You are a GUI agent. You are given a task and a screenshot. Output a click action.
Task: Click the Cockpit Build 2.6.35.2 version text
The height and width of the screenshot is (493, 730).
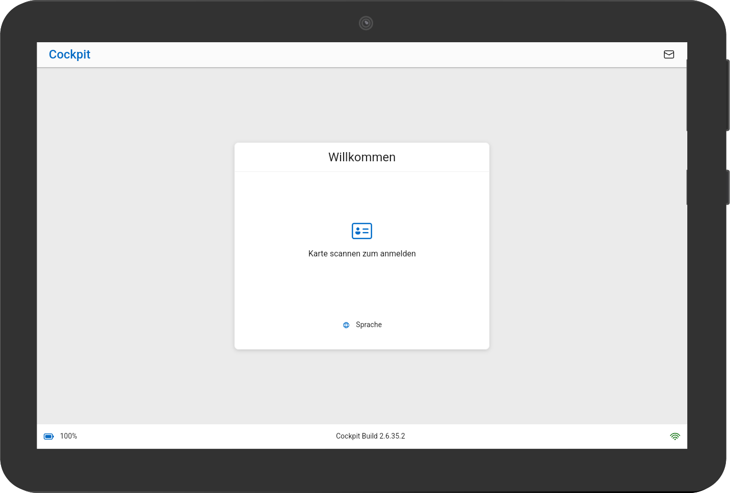coord(370,436)
